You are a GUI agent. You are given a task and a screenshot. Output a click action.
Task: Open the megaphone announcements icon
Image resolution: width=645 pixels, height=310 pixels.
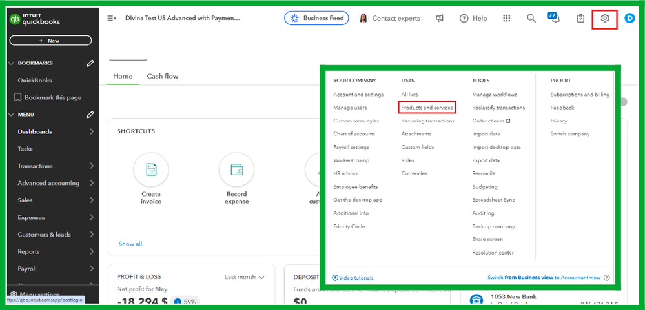click(440, 19)
